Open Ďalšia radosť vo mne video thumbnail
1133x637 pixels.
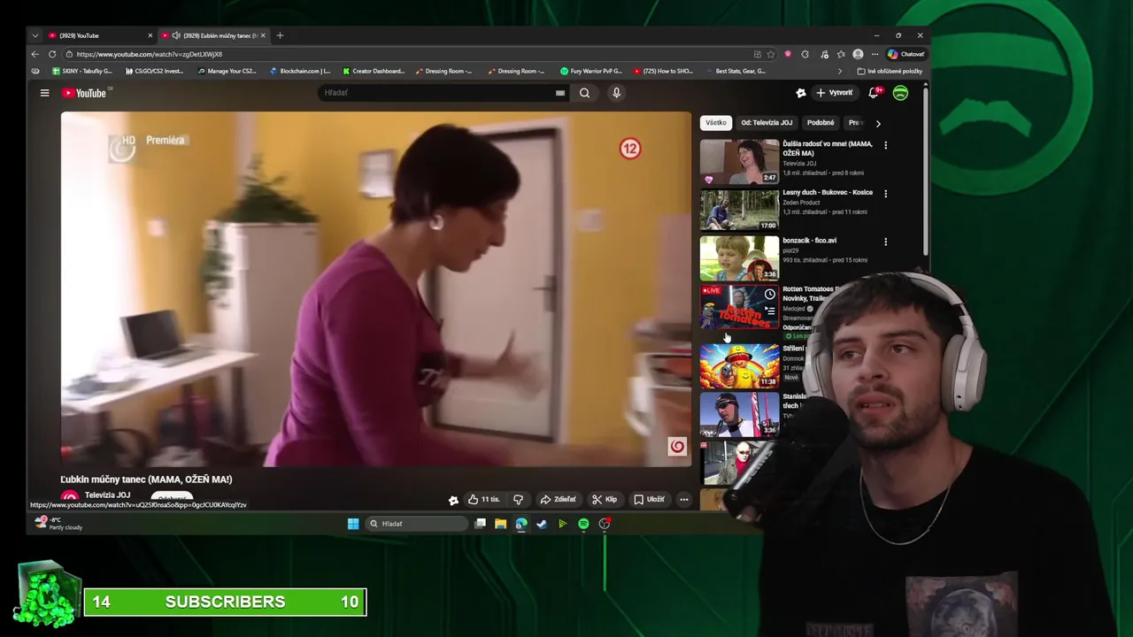click(x=739, y=161)
